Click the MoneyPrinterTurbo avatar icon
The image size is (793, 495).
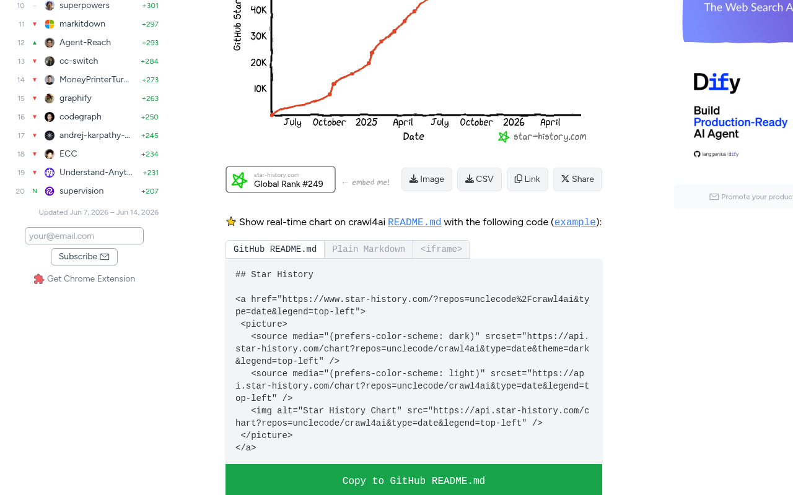point(50,80)
